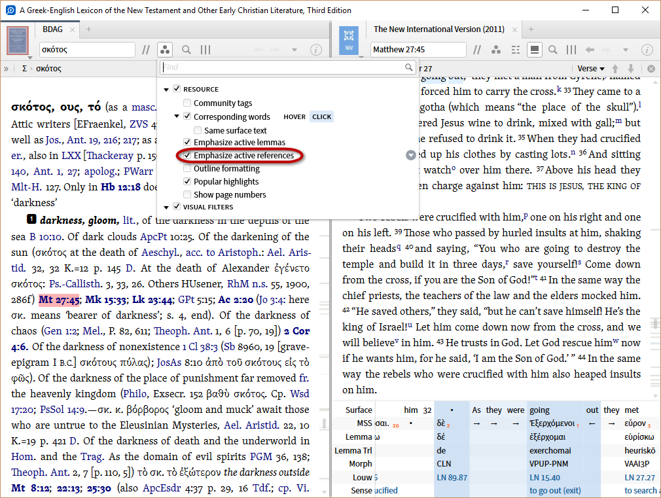Check the Show page numbers option
Viewport: 661px width, 498px height.
point(188,195)
